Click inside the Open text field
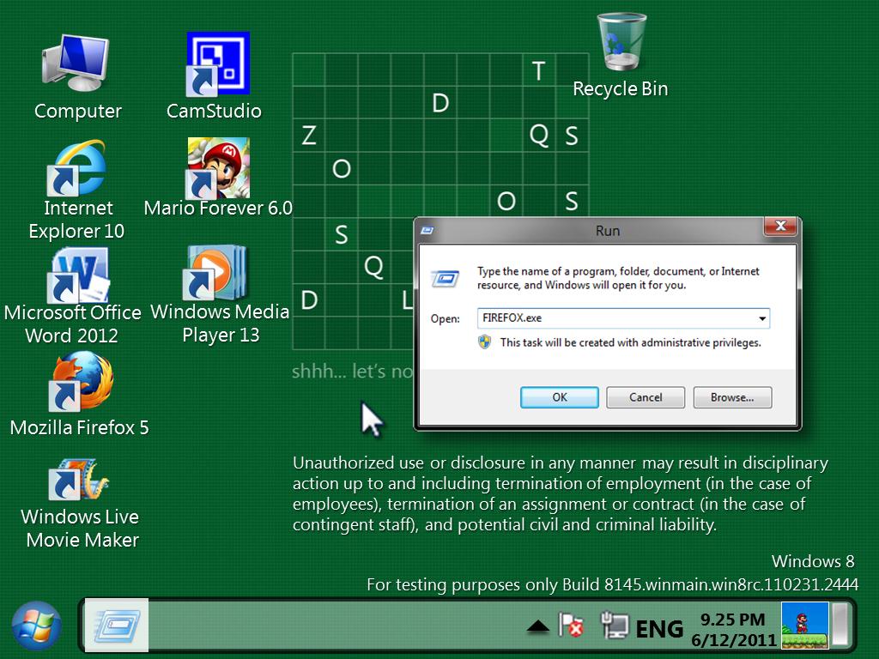Screen dimensions: 879x659 (601, 318)
